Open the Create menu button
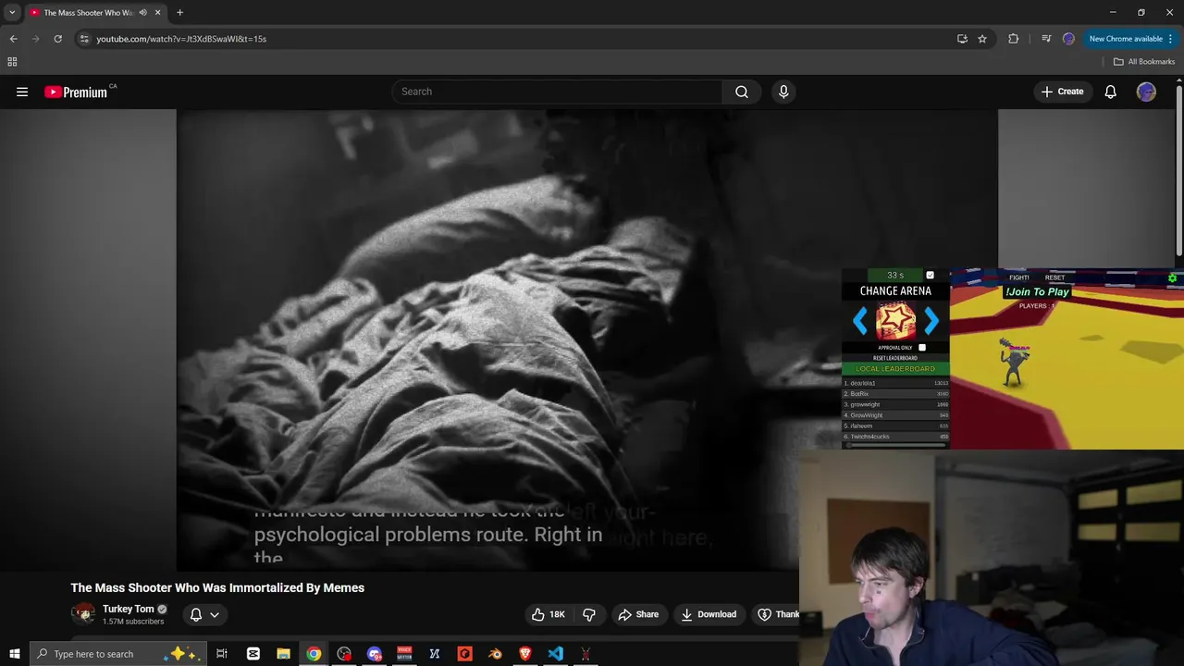The image size is (1184, 666). (x=1062, y=92)
